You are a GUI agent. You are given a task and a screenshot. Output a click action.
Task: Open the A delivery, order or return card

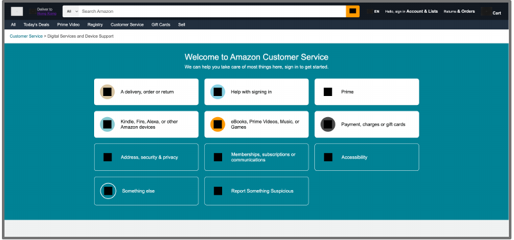pos(146,92)
